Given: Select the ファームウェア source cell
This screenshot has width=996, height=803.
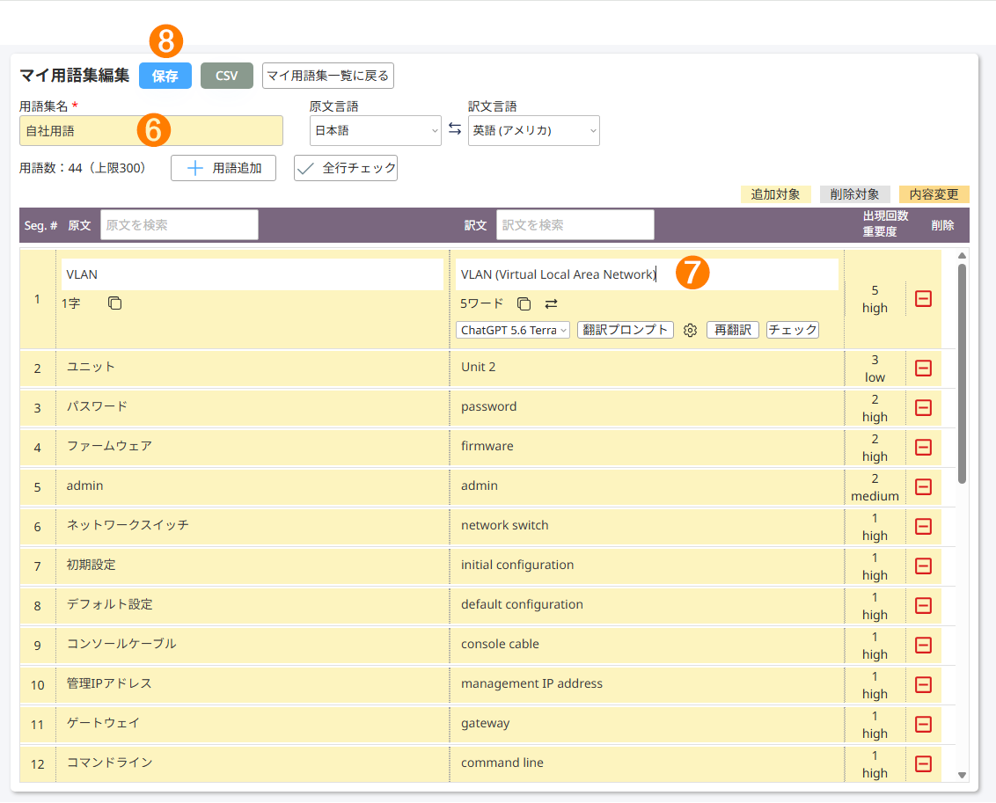Looking at the screenshot, I should (253, 448).
